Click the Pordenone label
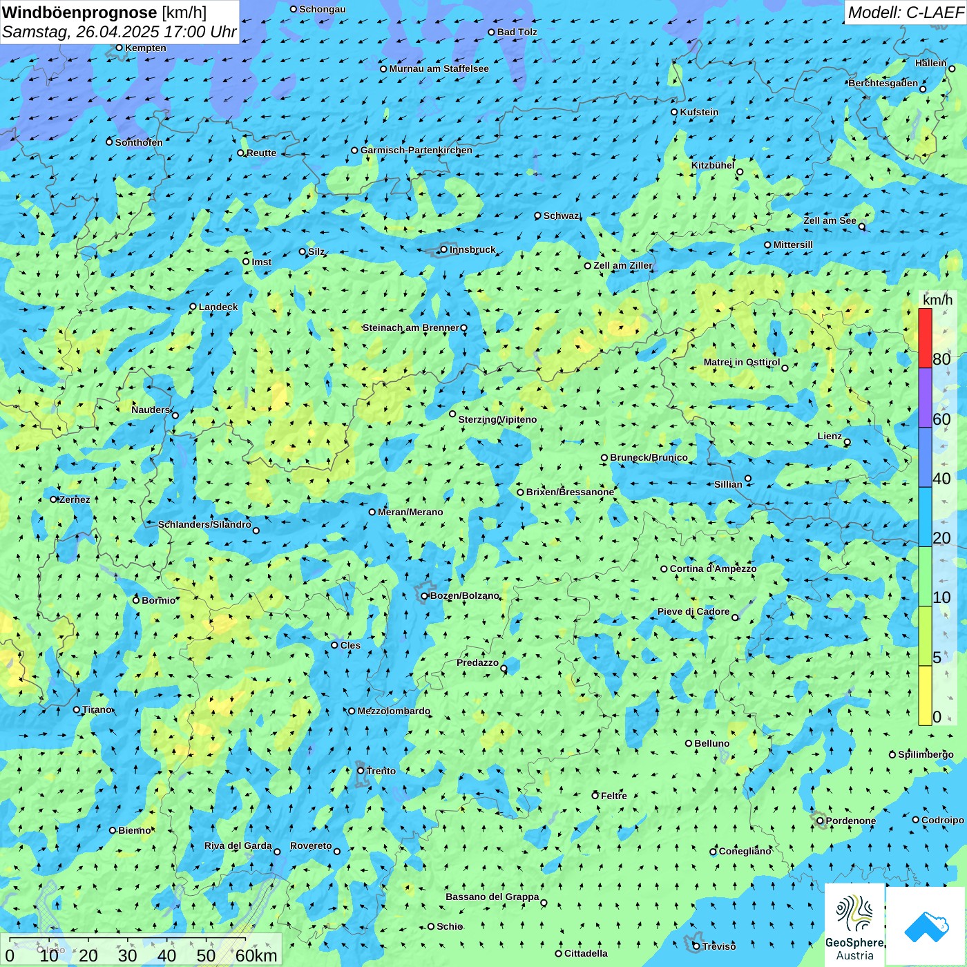 (851, 821)
